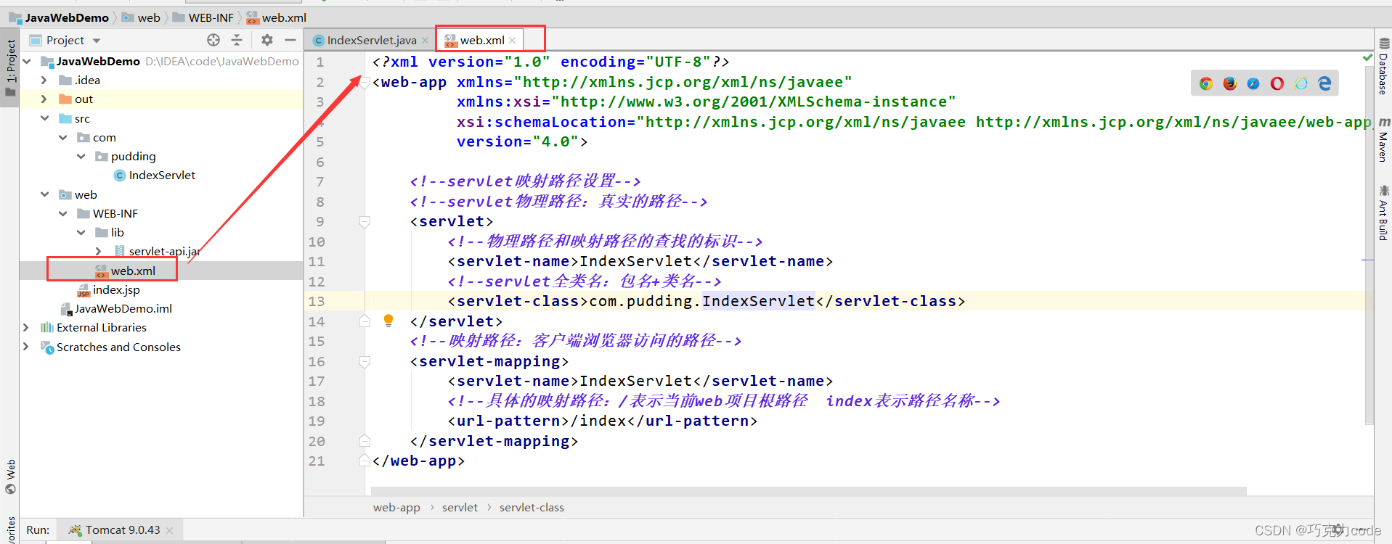This screenshot has height=544, width=1392.
Task: Open the Ant Build side panel
Action: point(1383,213)
